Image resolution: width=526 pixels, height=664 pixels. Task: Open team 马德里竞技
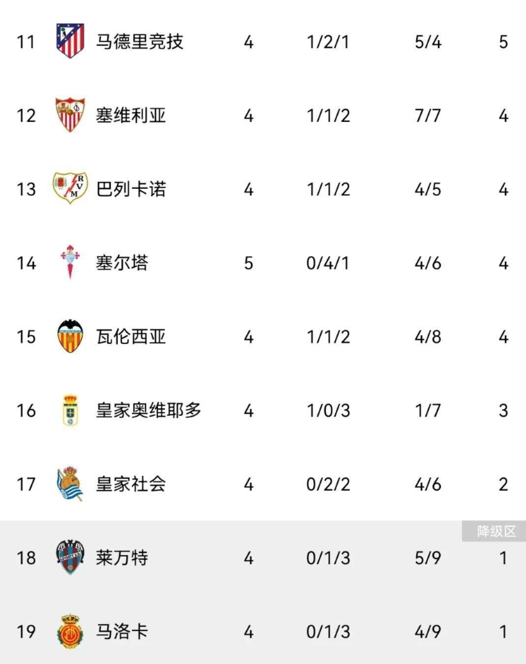pos(139,41)
